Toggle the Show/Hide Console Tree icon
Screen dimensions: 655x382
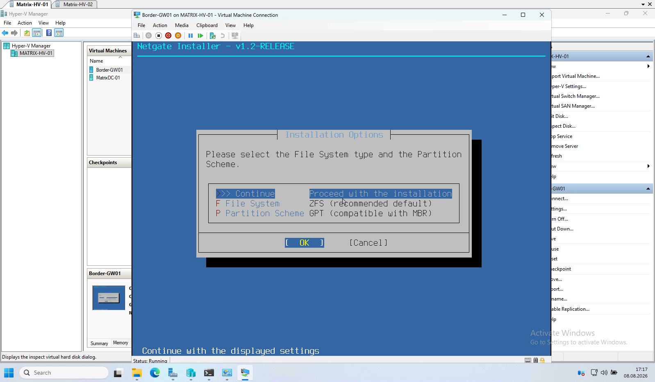click(37, 33)
